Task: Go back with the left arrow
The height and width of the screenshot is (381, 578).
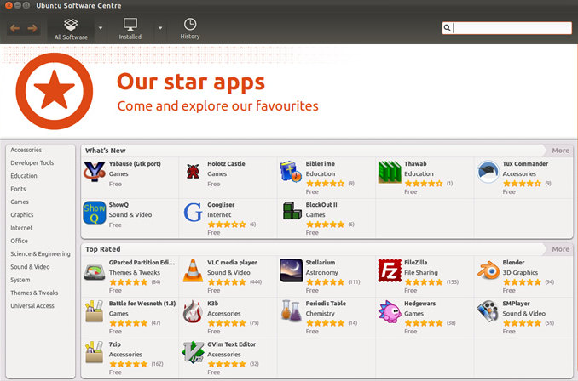Action: pyautogui.click(x=14, y=28)
